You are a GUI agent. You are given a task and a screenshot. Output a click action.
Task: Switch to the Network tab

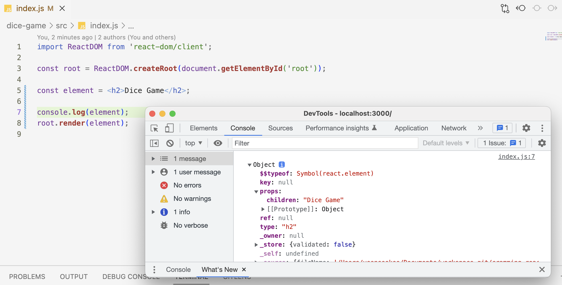click(454, 128)
